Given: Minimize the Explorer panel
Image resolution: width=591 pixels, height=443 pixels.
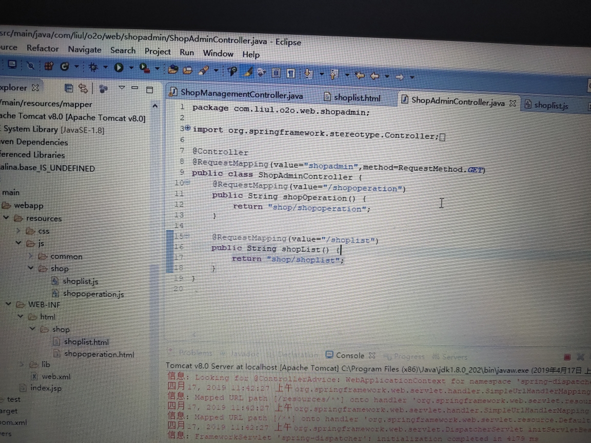Looking at the screenshot, I should (135, 88).
